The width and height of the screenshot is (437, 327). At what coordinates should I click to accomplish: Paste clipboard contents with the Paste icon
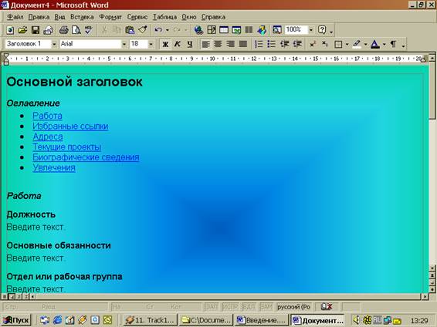click(x=130, y=30)
